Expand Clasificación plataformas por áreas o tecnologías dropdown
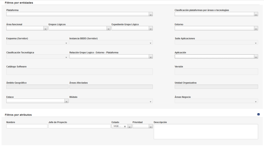 pos(256,14)
